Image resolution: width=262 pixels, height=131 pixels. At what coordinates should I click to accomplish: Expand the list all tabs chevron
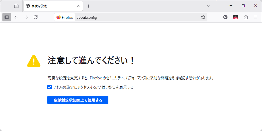209,6
